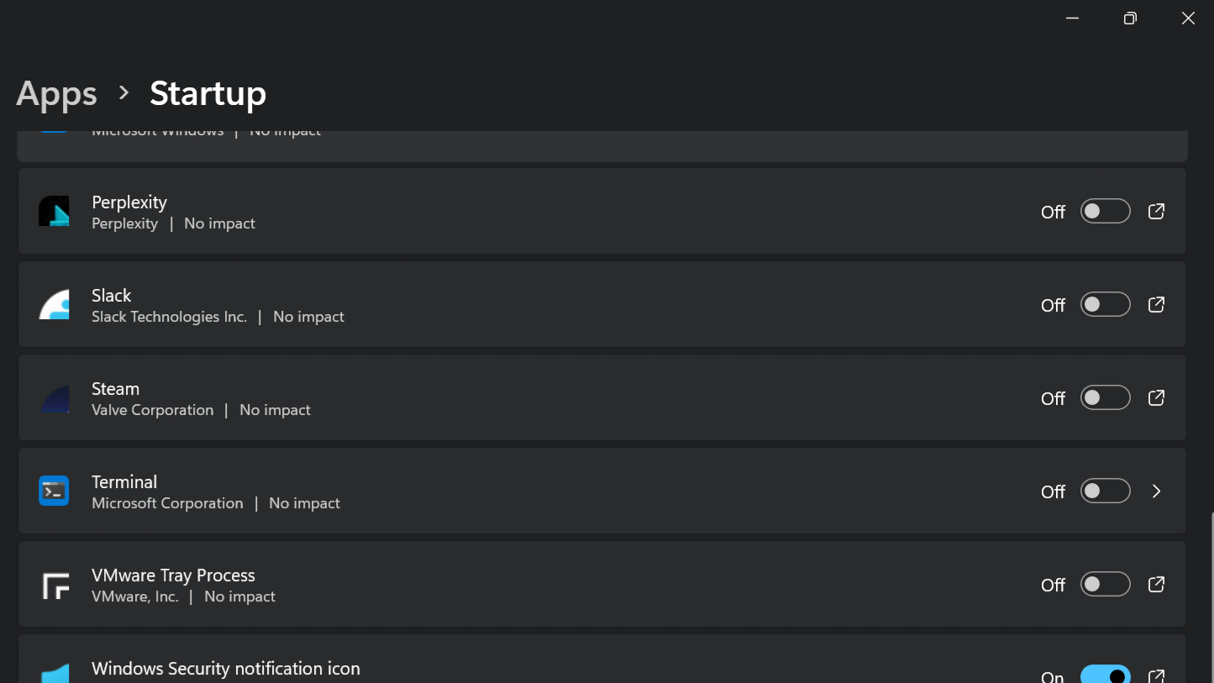1214x683 pixels.
Task: Expand the Terminal entry chevron
Action: pyautogui.click(x=1156, y=491)
